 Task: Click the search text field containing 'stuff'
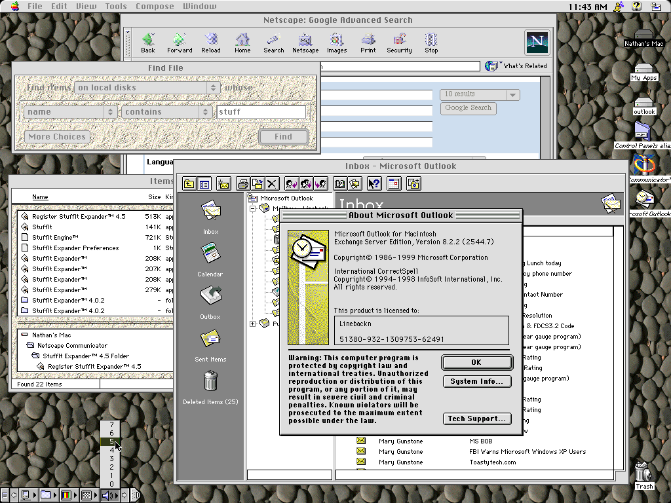261,112
